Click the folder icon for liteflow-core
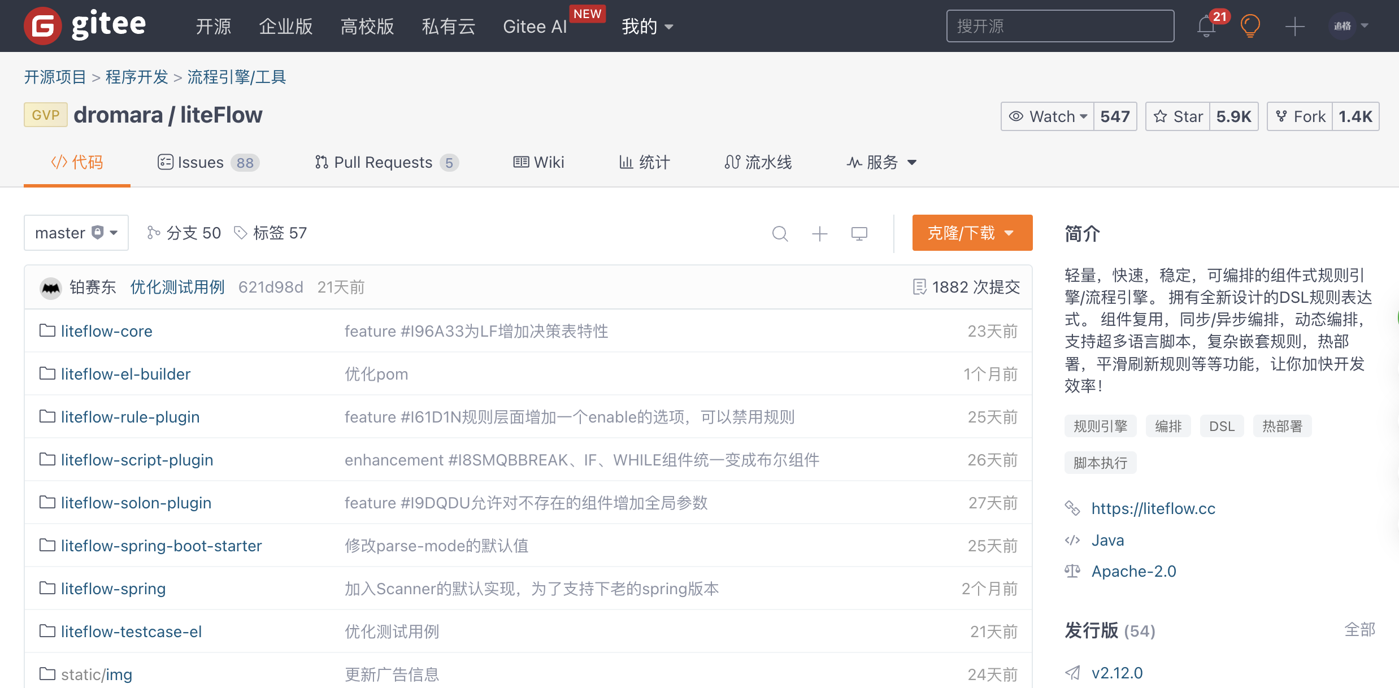Viewport: 1399px width, 688px height. click(x=47, y=330)
